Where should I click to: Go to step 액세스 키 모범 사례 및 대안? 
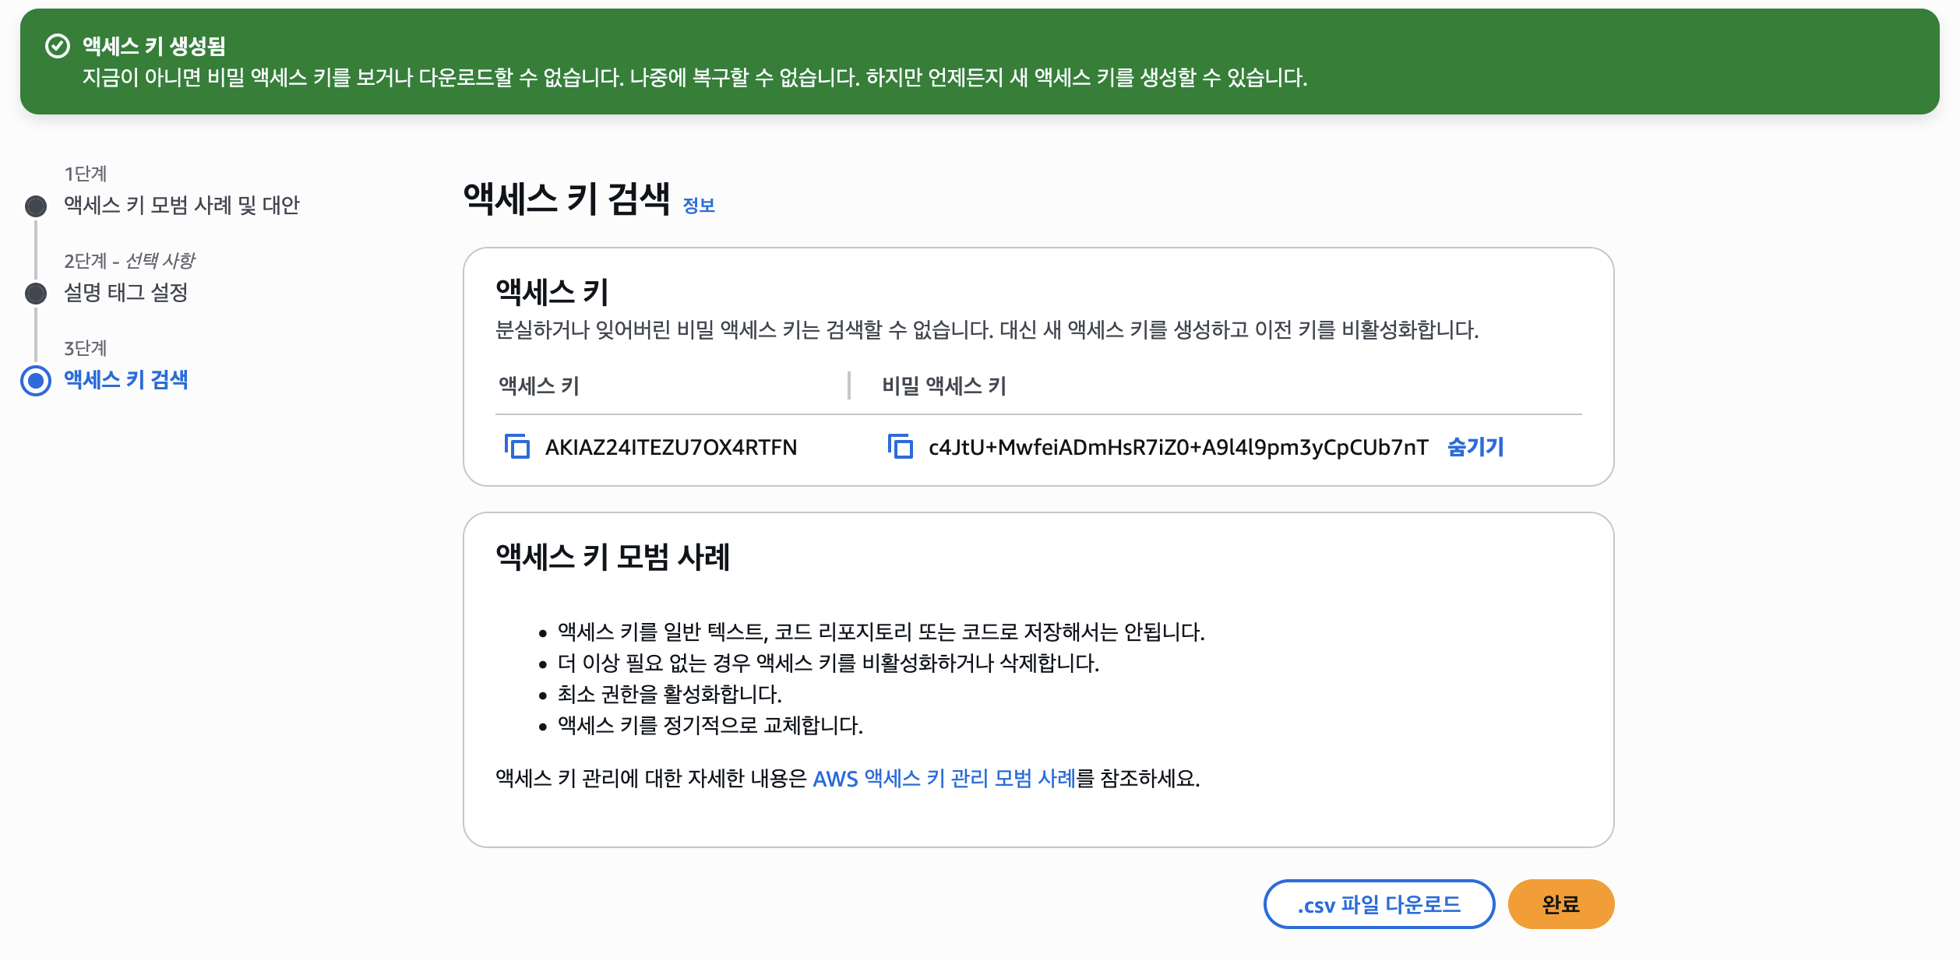(x=182, y=206)
